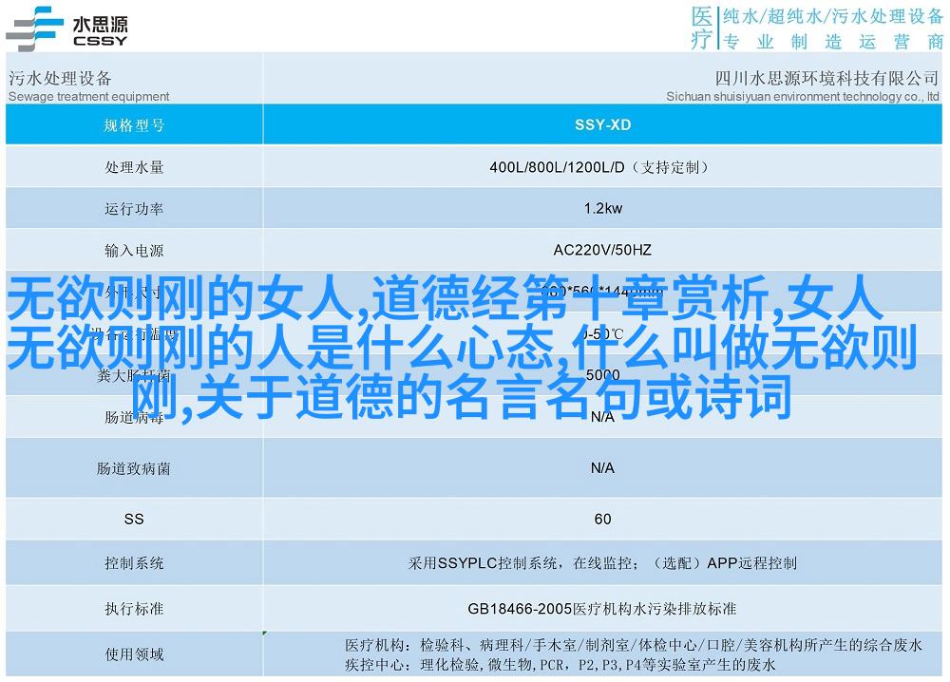The width and height of the screenshot is (950, 682).
Task: Click the 医疗 label in the header
Action: (x=702, y=28)
